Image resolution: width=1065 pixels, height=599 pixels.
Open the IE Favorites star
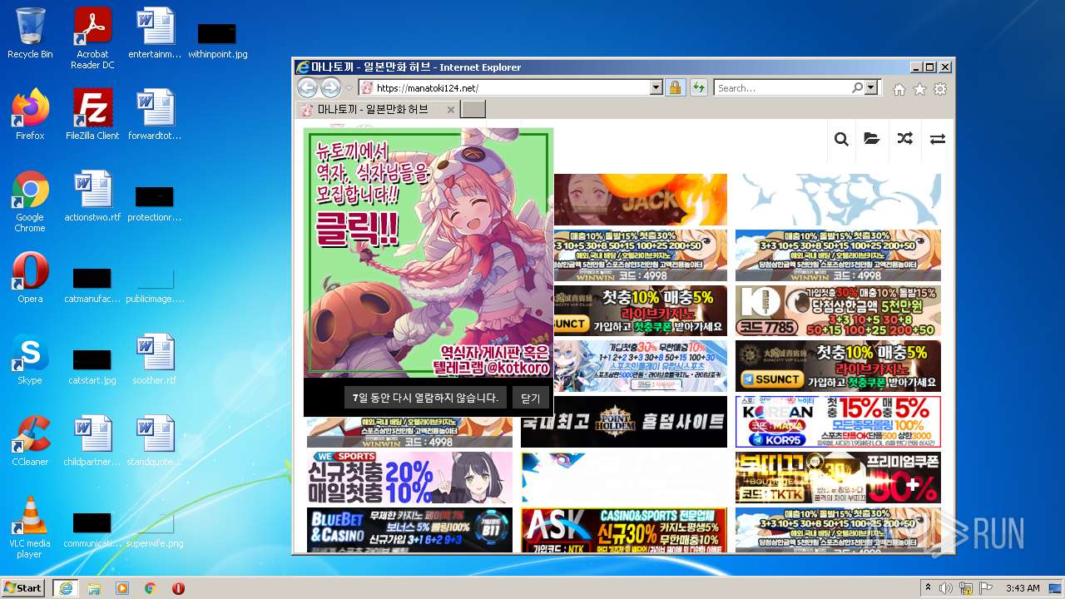coord(919,89)
